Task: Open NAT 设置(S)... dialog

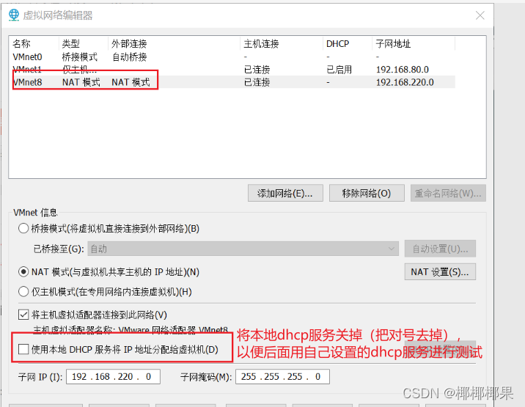Action: tap(440, 271)
